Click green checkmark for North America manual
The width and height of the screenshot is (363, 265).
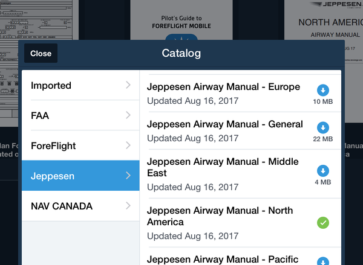click(x=323, y=223)
